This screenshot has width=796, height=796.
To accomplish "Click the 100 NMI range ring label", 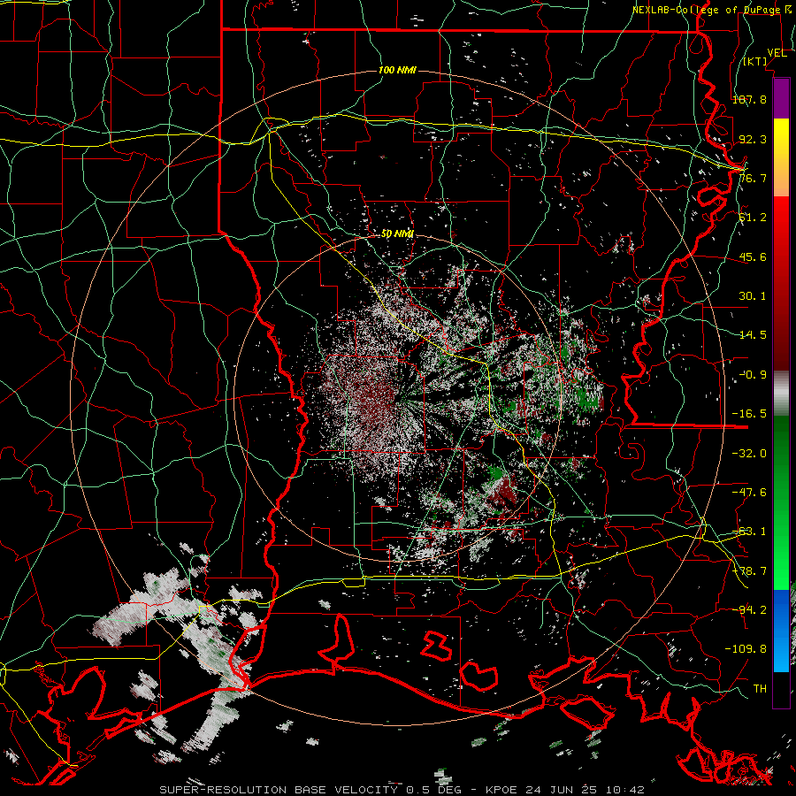I will pyautogui.click(x=397, y=70).
